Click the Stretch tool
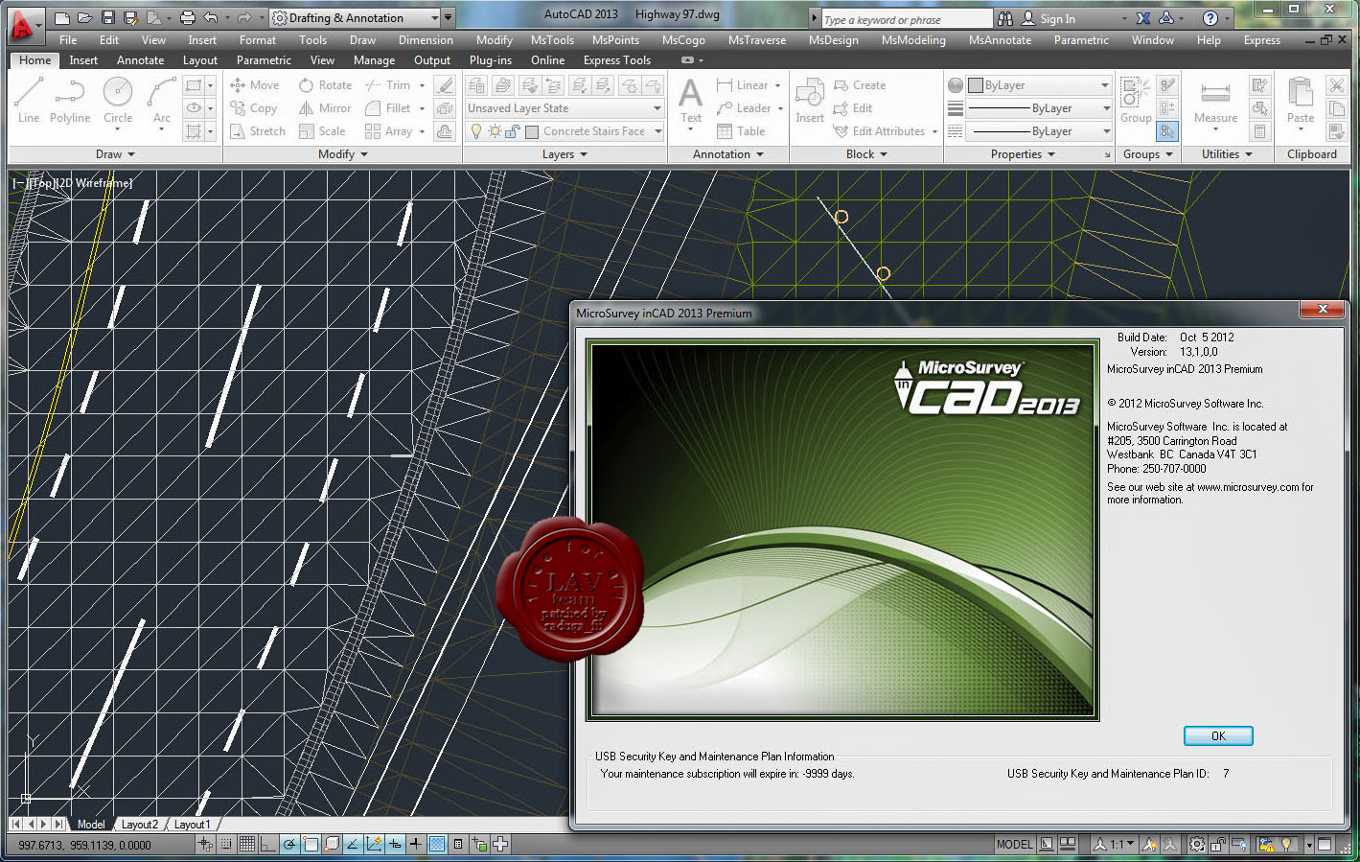Viewport: 1360px width, 862px height. (258, 131)
